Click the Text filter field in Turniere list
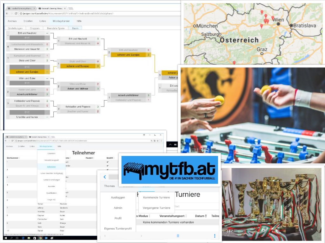 coord(197,206)
